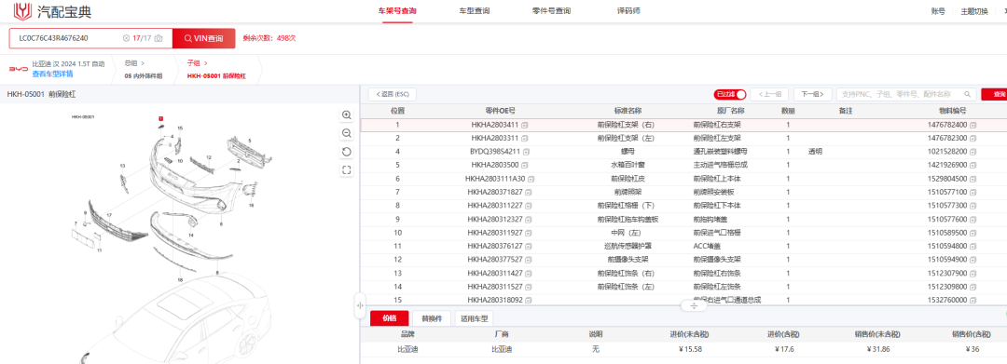Copy material number 1021528200
The height and width of the screenshot is (364, 1007).
coord(973,152)
